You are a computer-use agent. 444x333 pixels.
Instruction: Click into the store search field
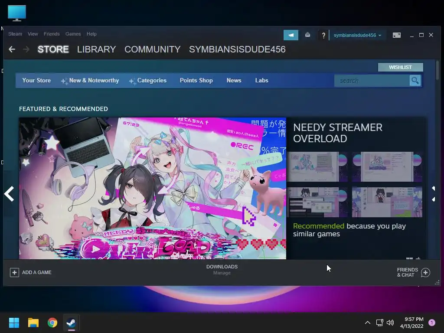pyautogui.click(x=372, y=81)
